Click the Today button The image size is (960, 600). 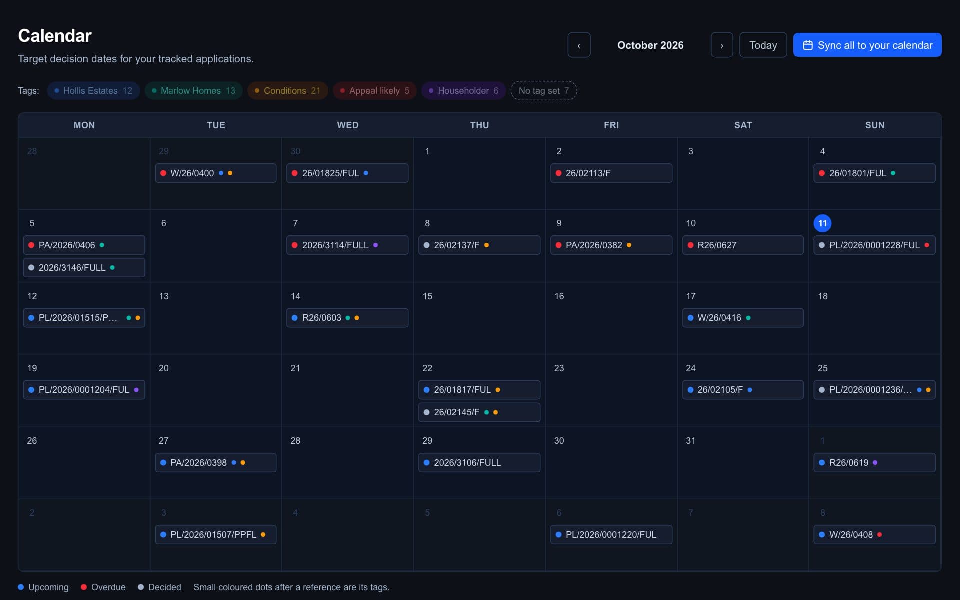pos(763,45)
